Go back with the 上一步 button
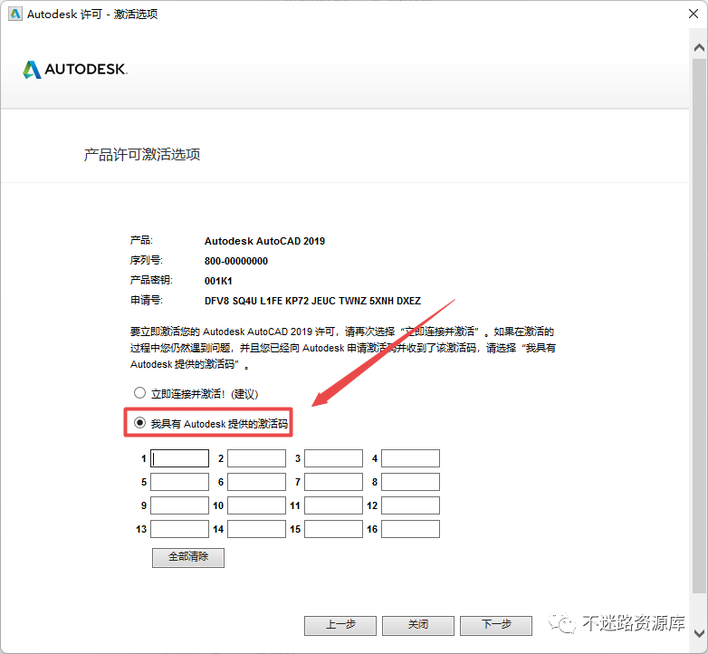708x654 pixels. (x=340, y=625)
